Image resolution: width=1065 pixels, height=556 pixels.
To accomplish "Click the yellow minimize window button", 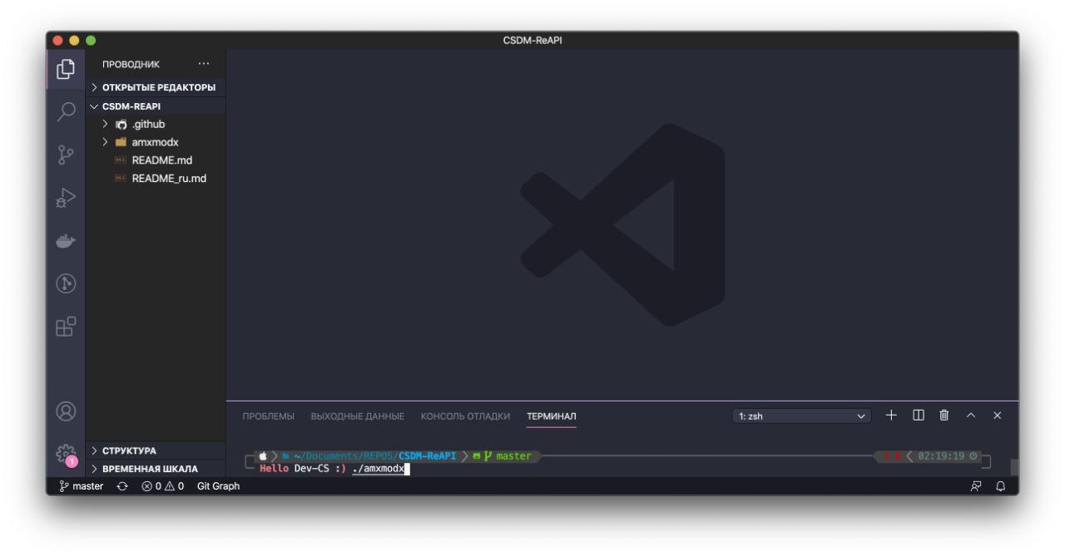I will 74,40.
